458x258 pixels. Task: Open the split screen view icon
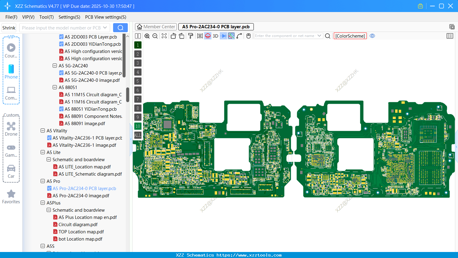coord(138,36)
